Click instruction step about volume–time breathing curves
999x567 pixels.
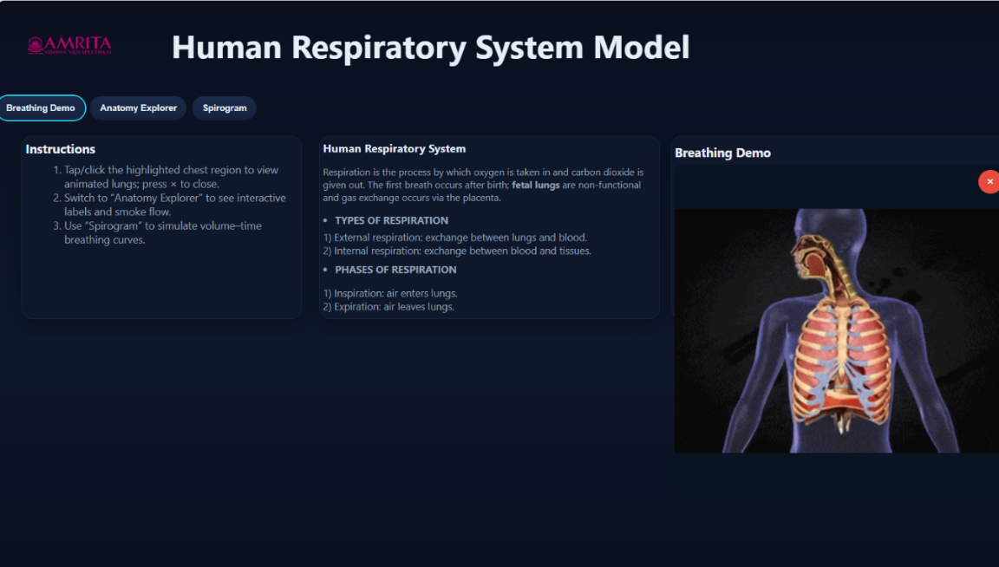(162, 232)
